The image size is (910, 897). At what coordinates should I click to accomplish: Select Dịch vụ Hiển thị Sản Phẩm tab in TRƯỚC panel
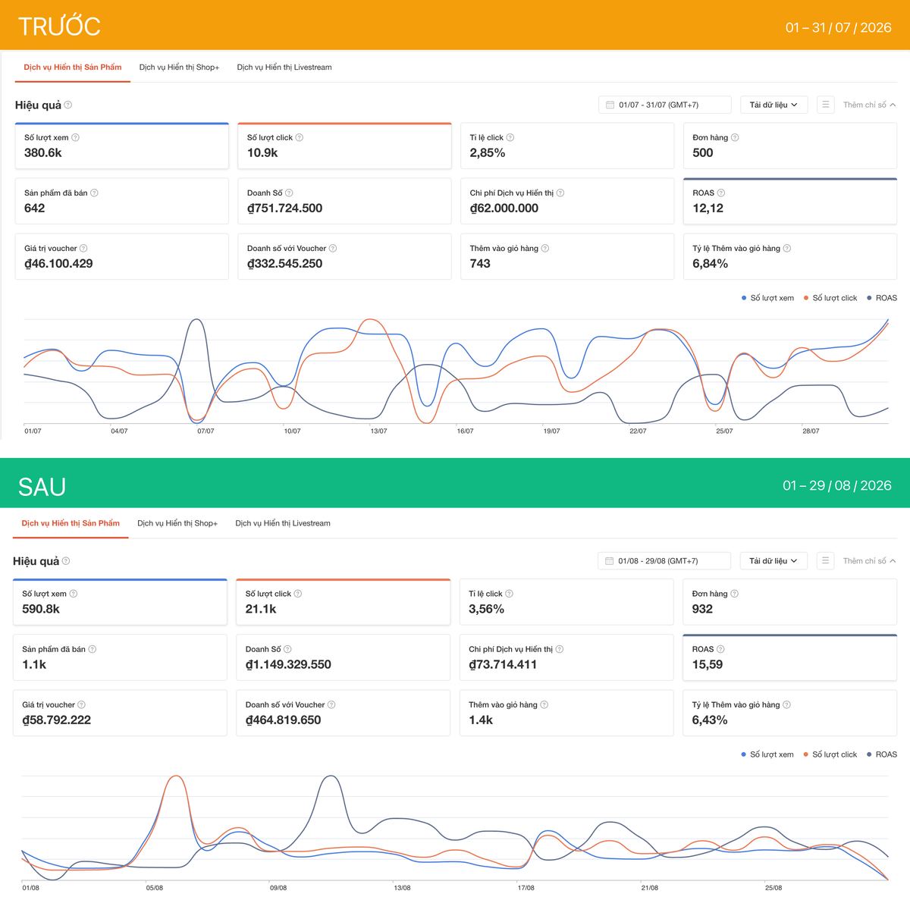click(73, 67)
